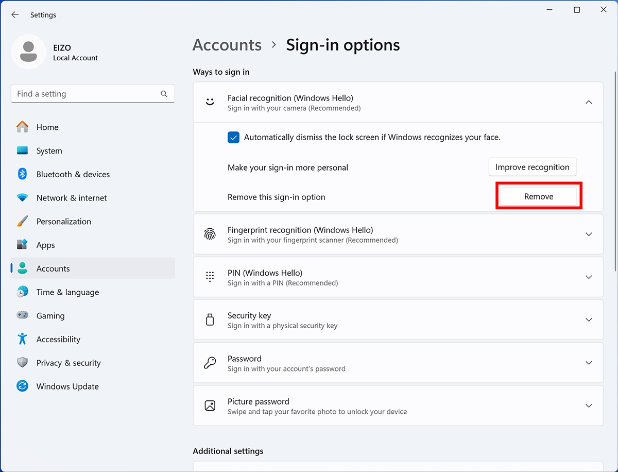
Task: Click the search magnifier icon
Action: (x=164, y=94)
